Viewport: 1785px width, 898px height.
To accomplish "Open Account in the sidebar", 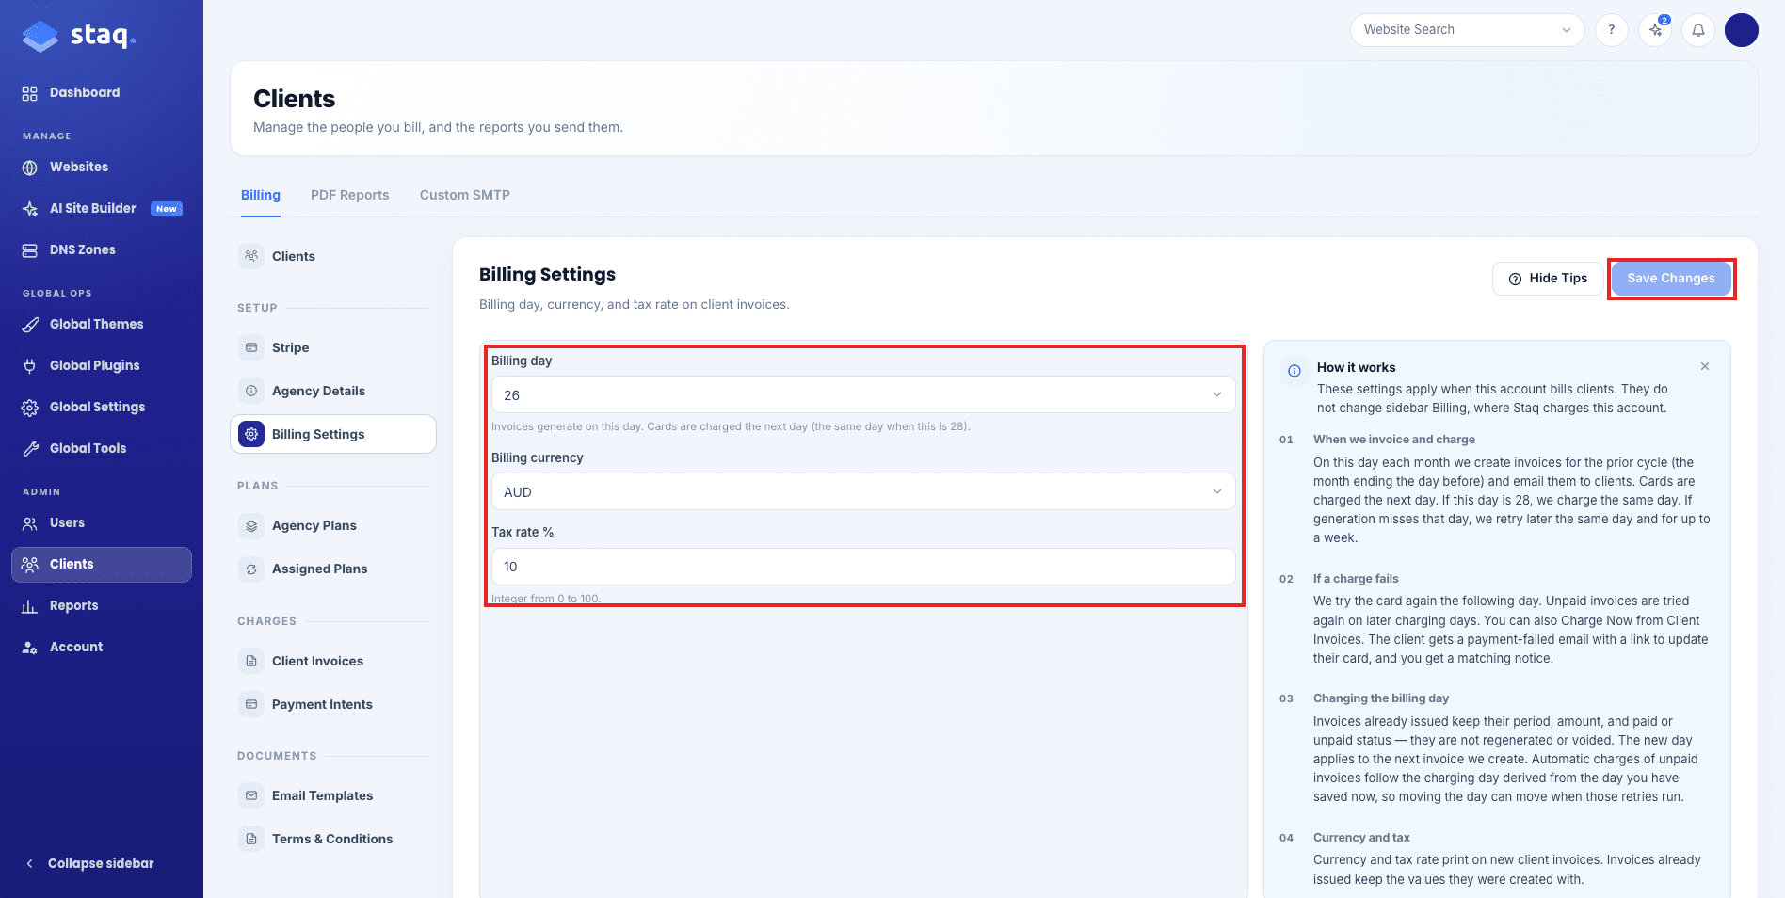I will click(x=102, y=647).
